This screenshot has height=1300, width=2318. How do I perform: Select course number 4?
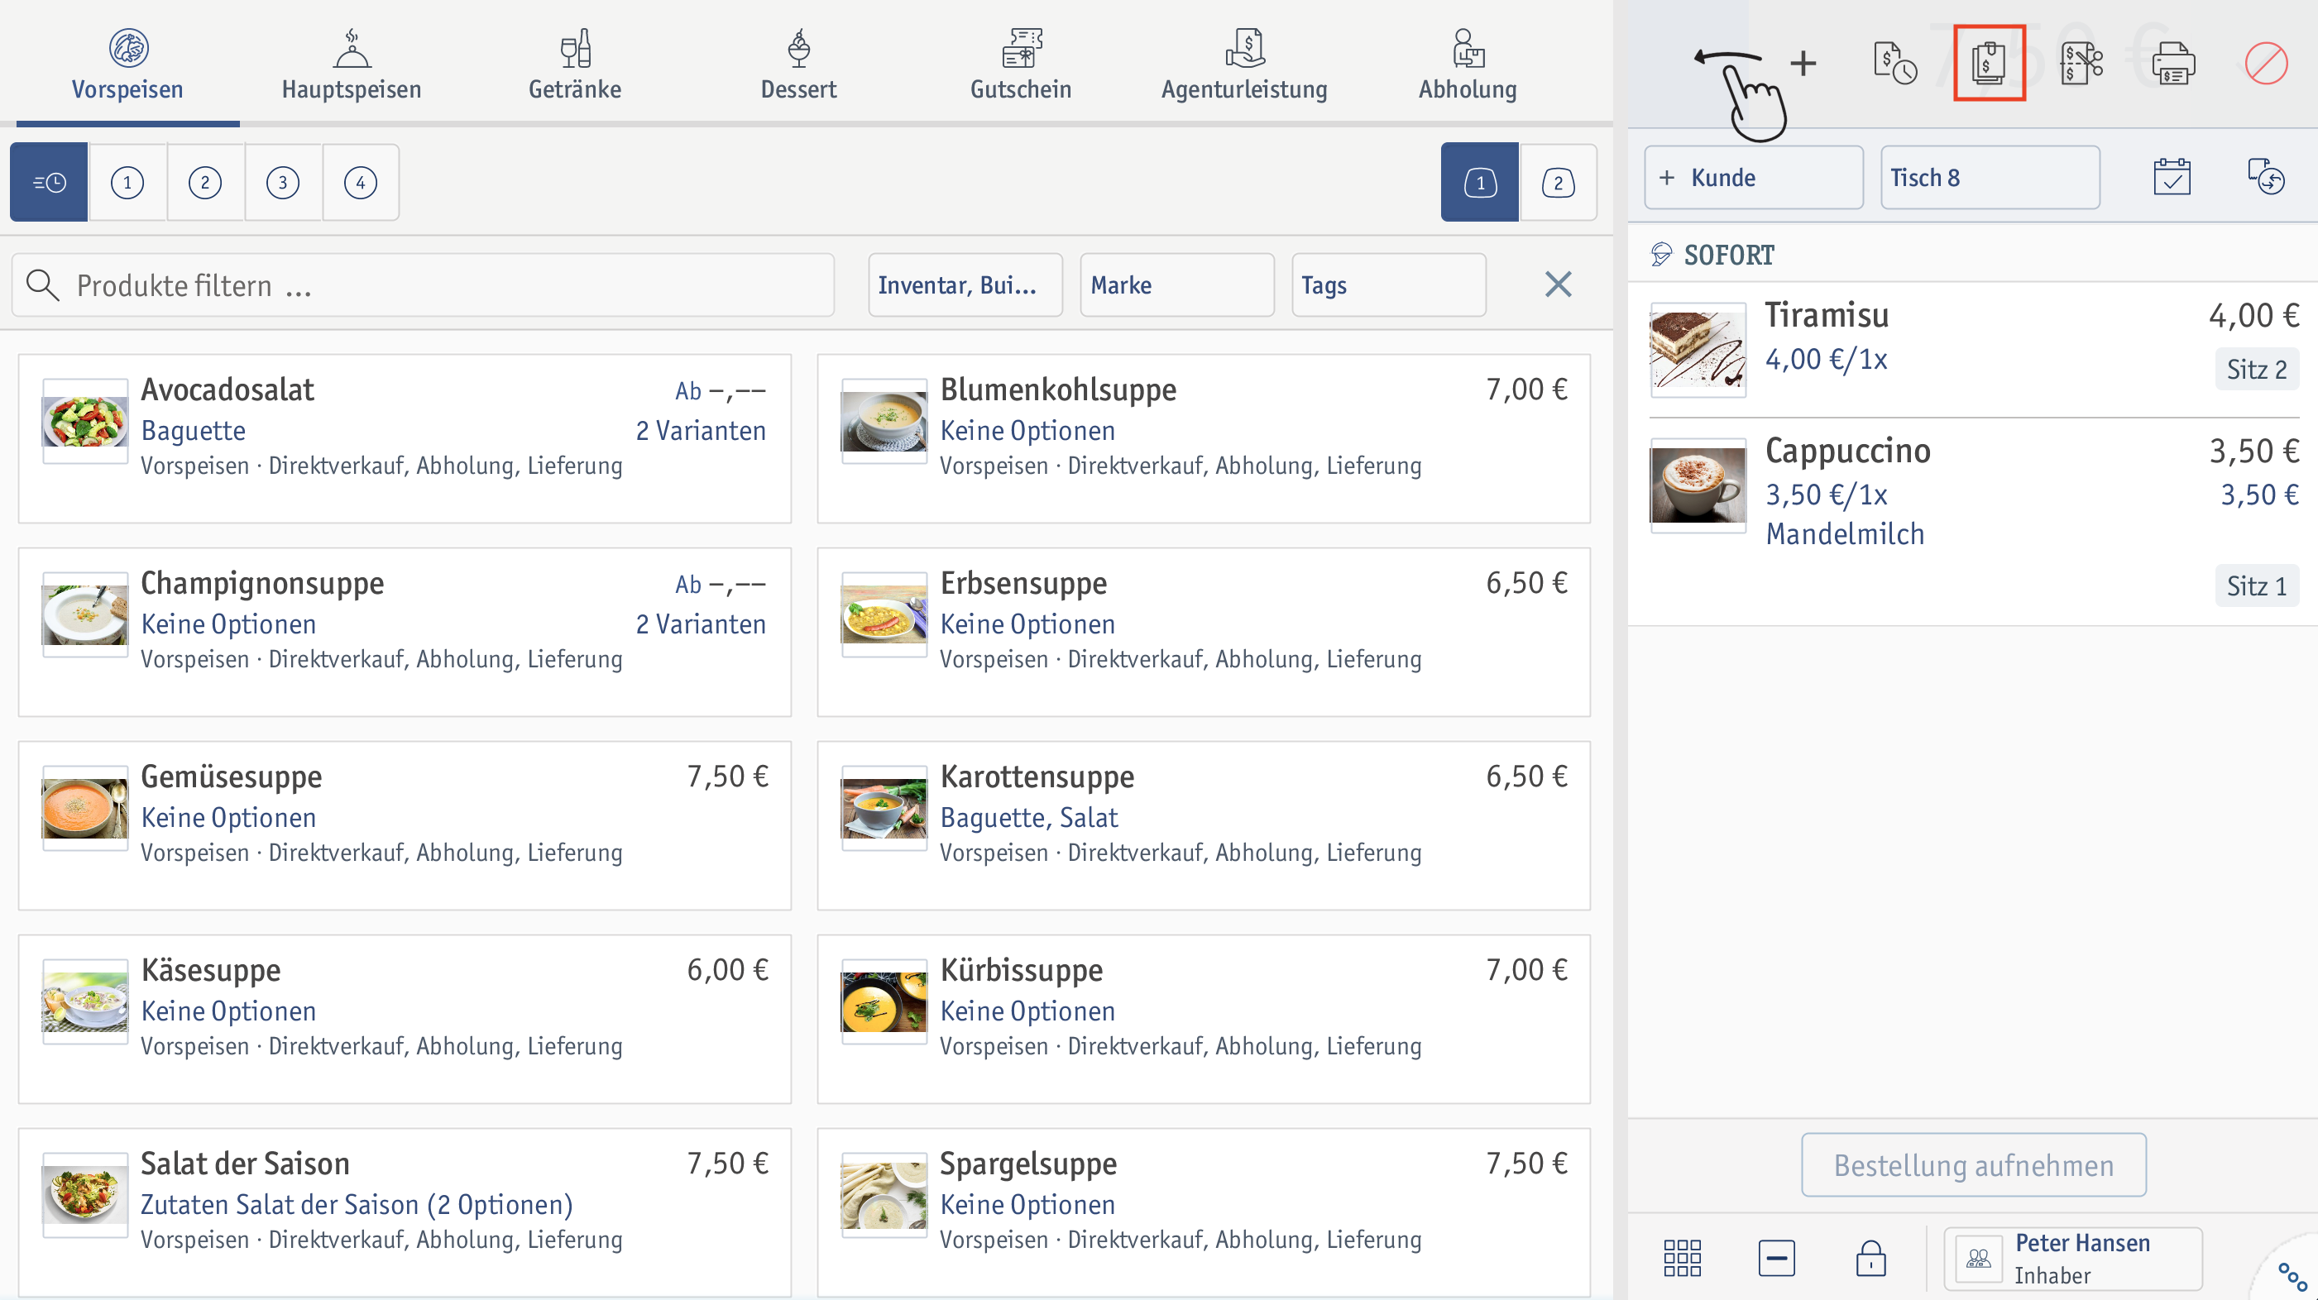(361, 182)
